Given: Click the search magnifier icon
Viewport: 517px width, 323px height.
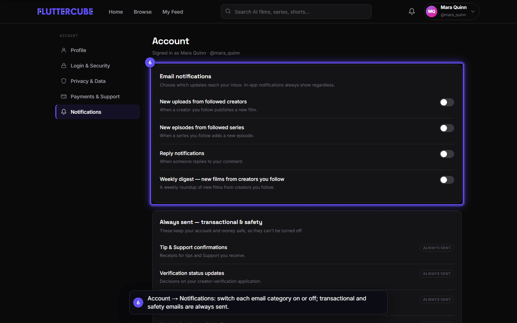Looking at the screenshot, I should (x=228, y=11).
